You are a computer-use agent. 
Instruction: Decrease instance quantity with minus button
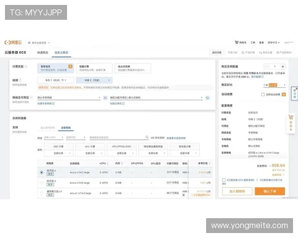click(267, 66)
